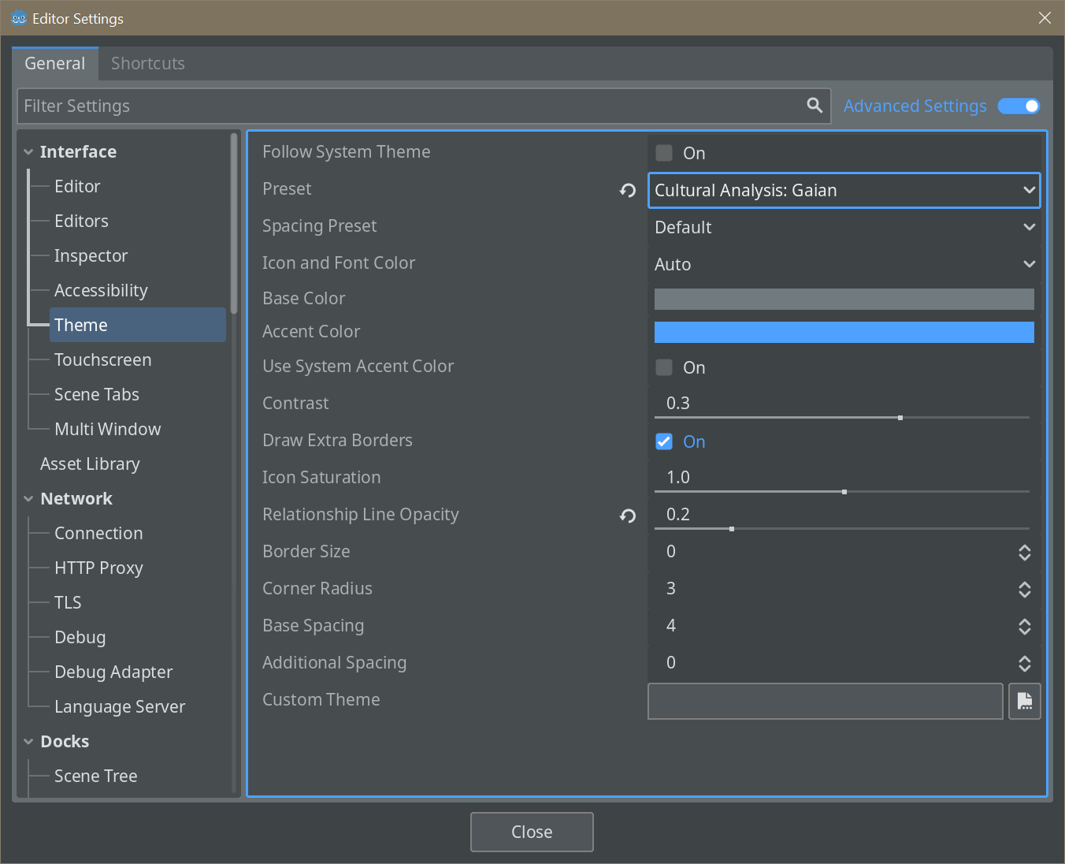Viewport: 1065px width, 864px height.
Task: Switch to the General tab
Action: coord(55,63)
